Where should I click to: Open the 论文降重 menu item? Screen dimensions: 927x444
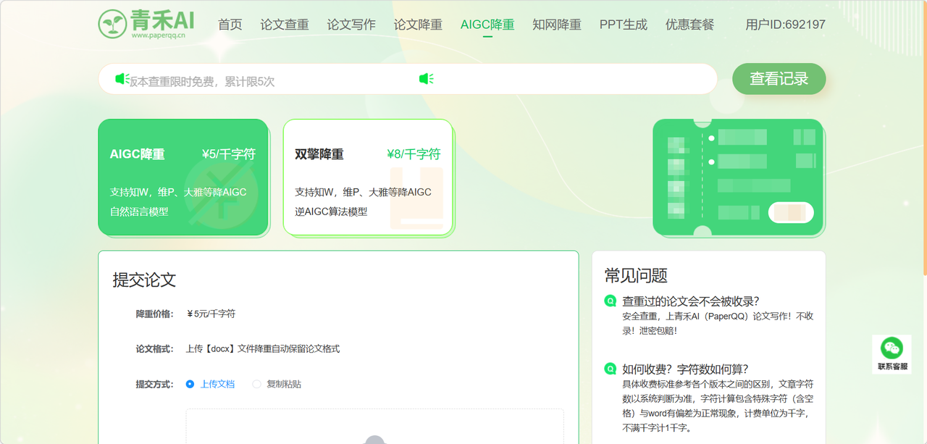[418, 25]
